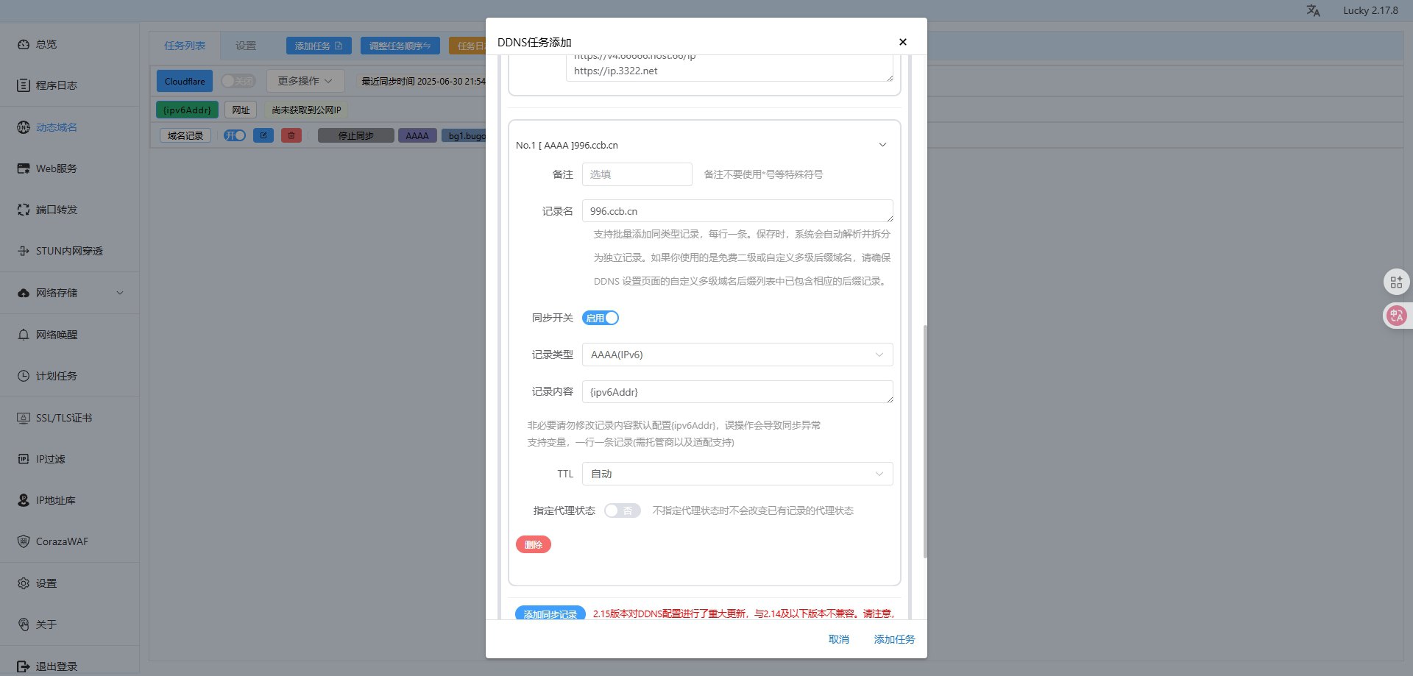Screen dimensions: 1413x676
Task: Open 端口转发 in the sidebar menu
Action: click(x=57, y=210)
